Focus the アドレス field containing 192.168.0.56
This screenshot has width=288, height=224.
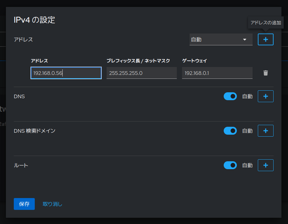66,73
